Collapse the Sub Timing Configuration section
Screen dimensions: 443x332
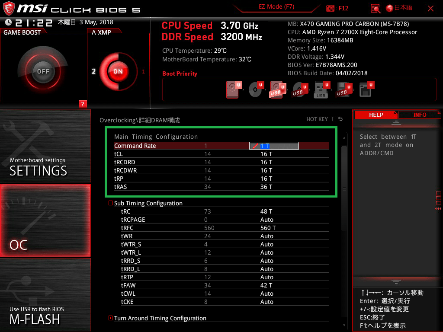(110, 203)
